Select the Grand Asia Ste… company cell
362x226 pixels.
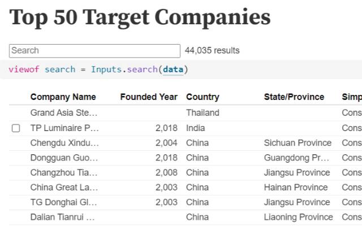click(x=64, y=113)
